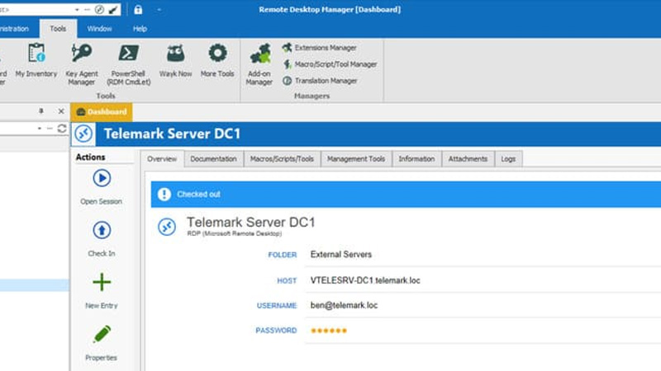Open title bar customize dropdown arrow
The image size is (661, 371).
(x=159, y=10)
